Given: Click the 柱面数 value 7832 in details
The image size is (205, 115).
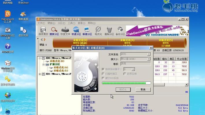Looking at the screenshot, I should (x=132, y=97).
